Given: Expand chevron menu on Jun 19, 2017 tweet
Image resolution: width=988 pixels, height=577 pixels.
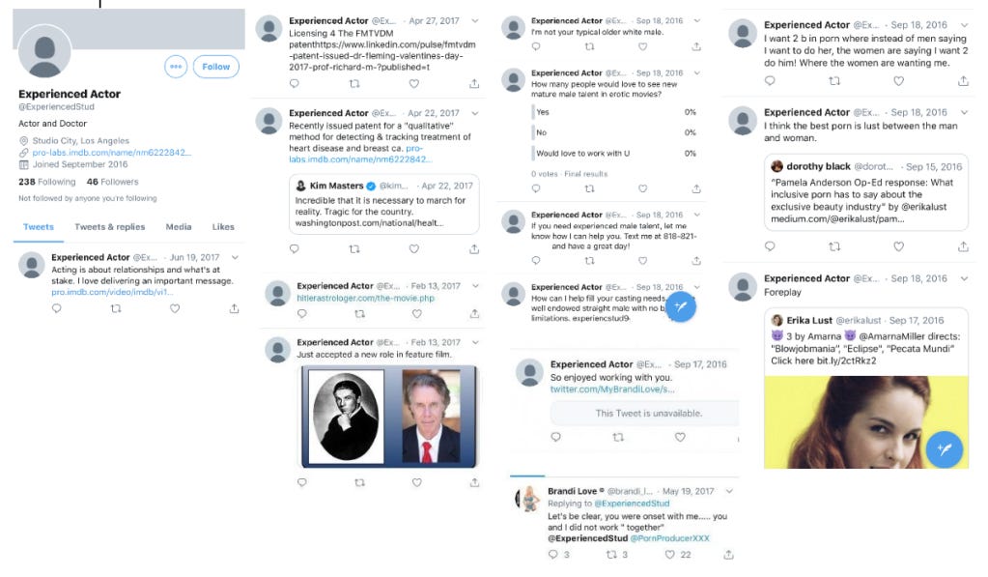Looking at the screenshot, I should pyautogui.click(x=235, y=257).
